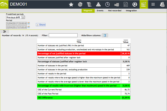Select row 'Number of statuses not justified (FAI)'
Viewport: 167px width, 111px height.
point(83,46)
